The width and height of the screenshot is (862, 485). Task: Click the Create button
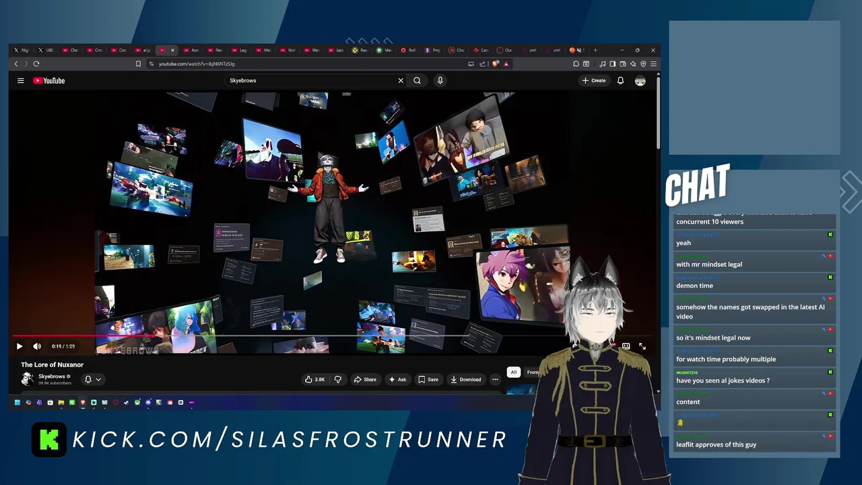point(594,81)
